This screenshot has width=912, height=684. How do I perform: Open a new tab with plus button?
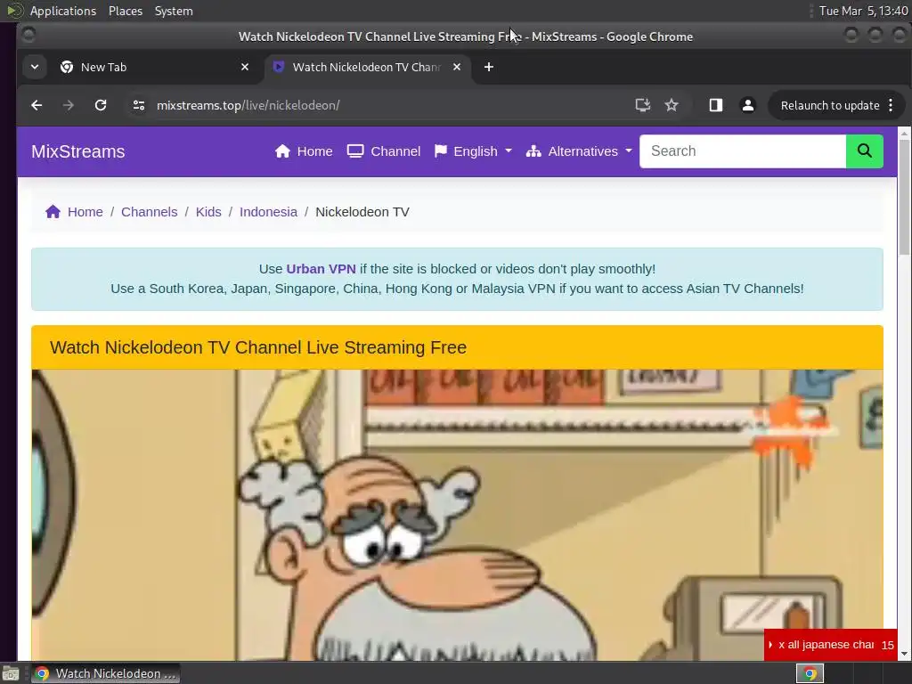click(489, 67)
